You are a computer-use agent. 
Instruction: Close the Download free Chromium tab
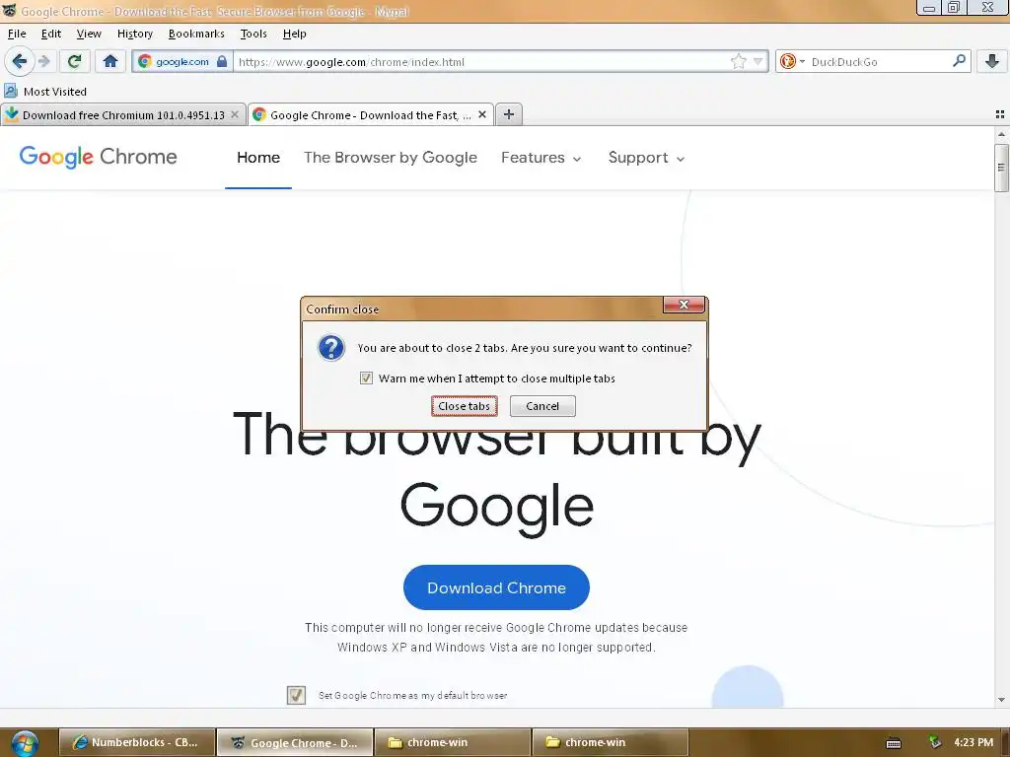click(x=235, y=114)
